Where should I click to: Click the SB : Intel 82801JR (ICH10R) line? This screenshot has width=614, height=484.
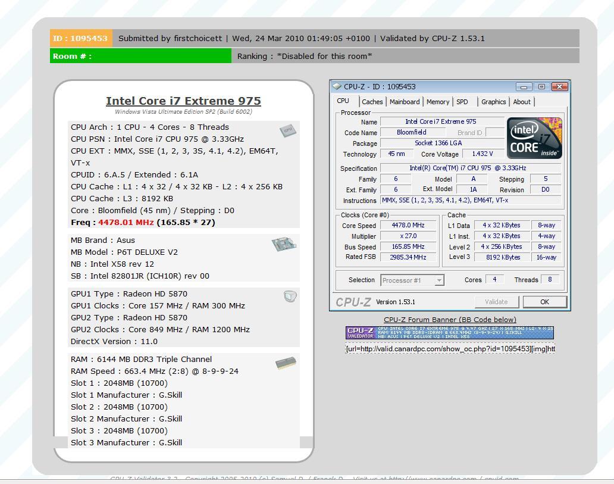pos(140,276)
